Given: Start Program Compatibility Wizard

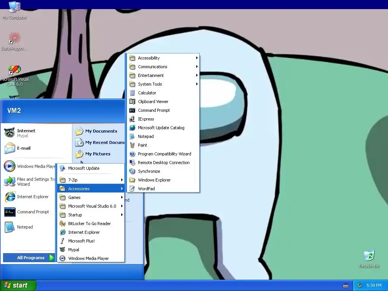Looking at the screenshot, I should (163, 154).
